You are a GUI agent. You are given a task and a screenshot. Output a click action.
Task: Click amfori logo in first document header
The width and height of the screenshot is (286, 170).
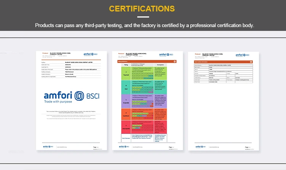pyautogui.click(x=88, y=55)
